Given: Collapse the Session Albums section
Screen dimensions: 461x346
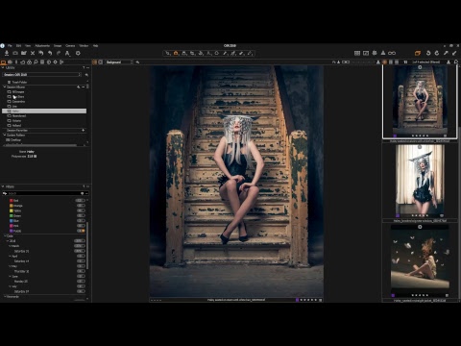Looking at the screenshot, I should [5, 86].
